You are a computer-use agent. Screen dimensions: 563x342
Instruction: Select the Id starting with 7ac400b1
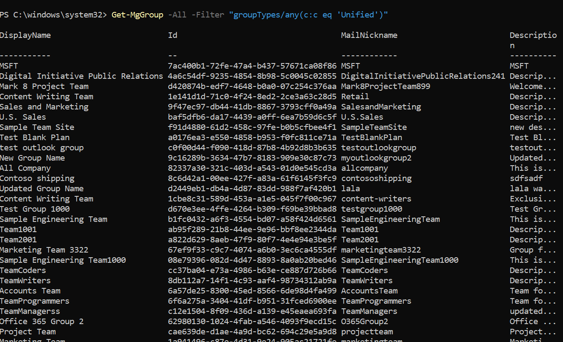252,66
